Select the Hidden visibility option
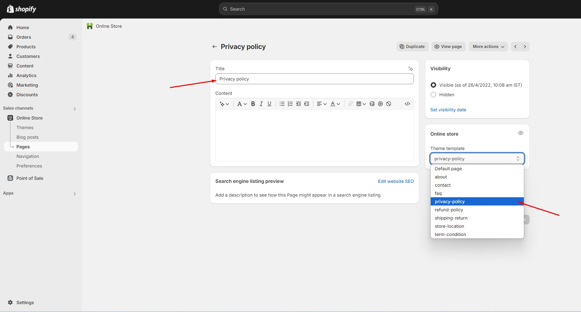 (x=433, y=95)
